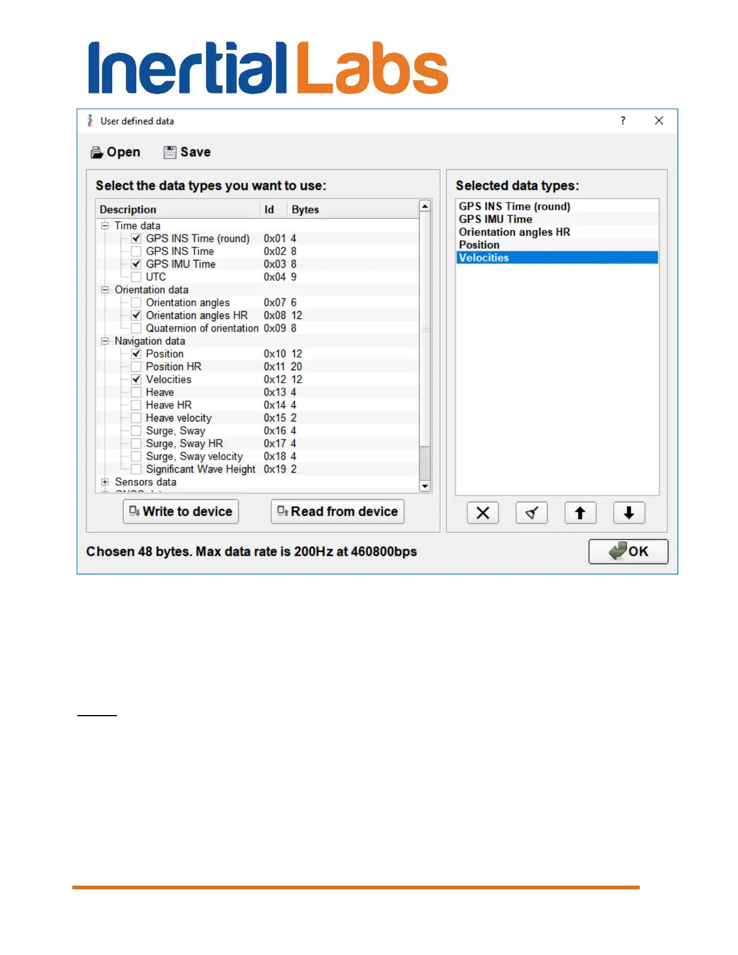This screenshot has height=955, width=738.
Task: Enable GPS INS Time 0x02 checkbox
Action: point(136,251)
